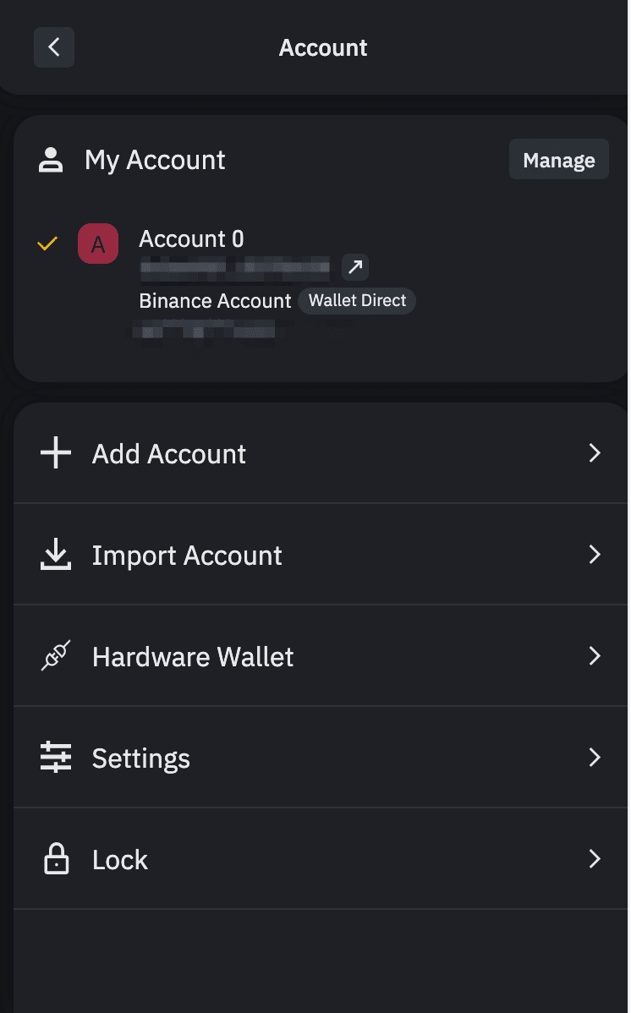Viewport: 631px width, 1013px height.
Task: Click the Wallet Direct badge
Action: point(357,301)
